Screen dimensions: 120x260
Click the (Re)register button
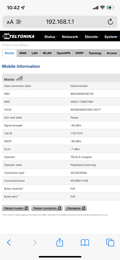[76, 208]
